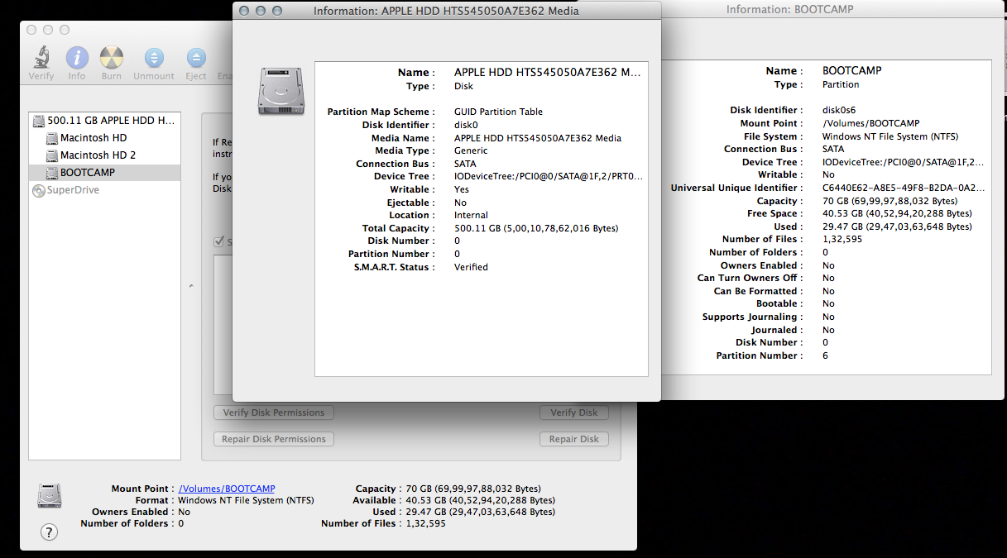Click the Repair Disk button

(574, 439)
